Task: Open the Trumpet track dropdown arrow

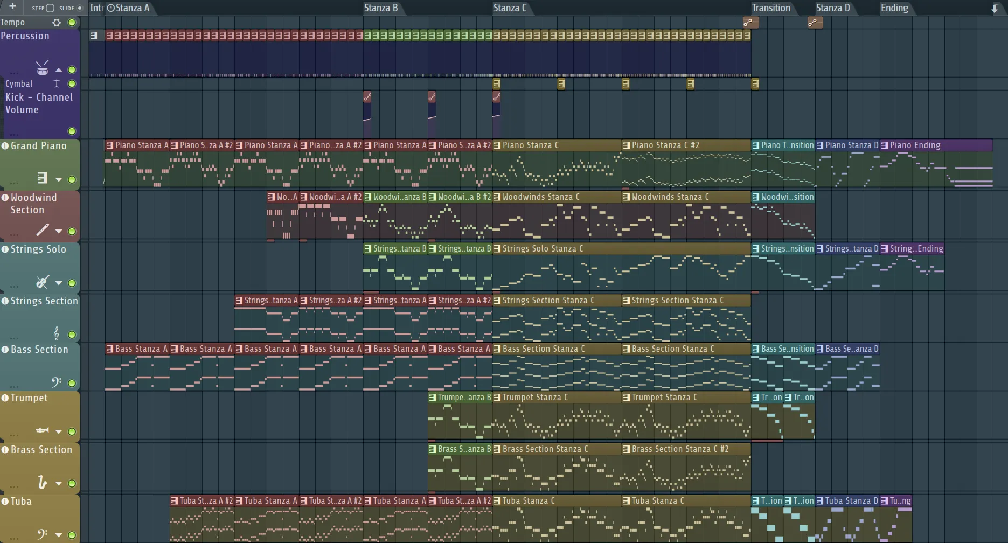Action: click(x=59, y=431)
